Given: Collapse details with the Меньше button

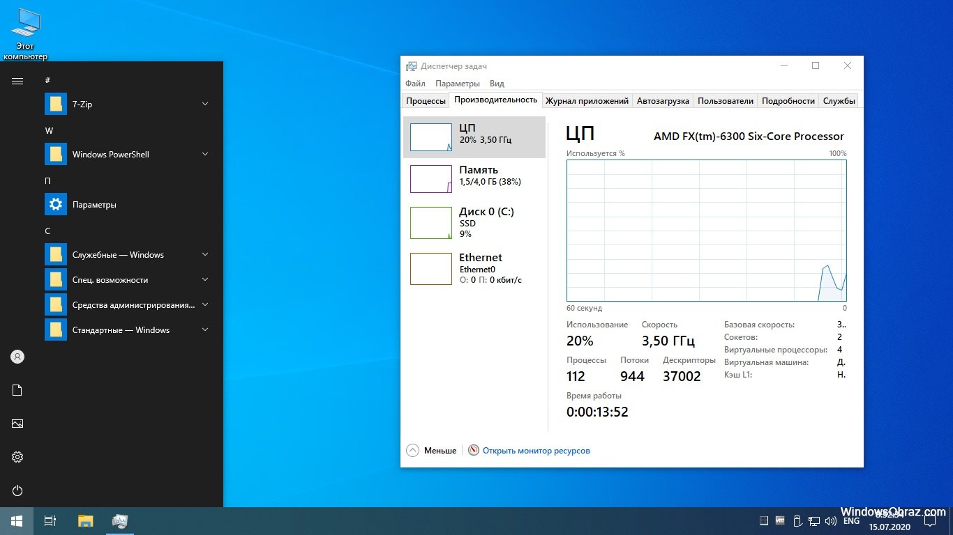Looking at the screenshot, I should click(432, 451).
